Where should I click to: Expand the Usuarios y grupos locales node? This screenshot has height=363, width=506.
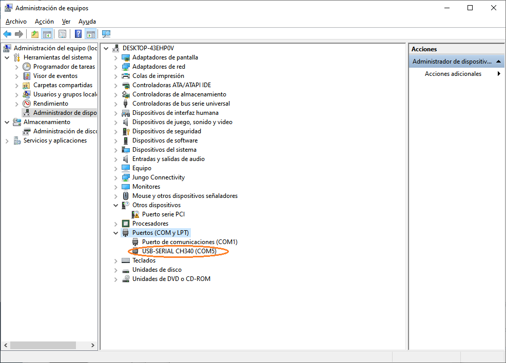pyautogui.click(x=17, y=95)
